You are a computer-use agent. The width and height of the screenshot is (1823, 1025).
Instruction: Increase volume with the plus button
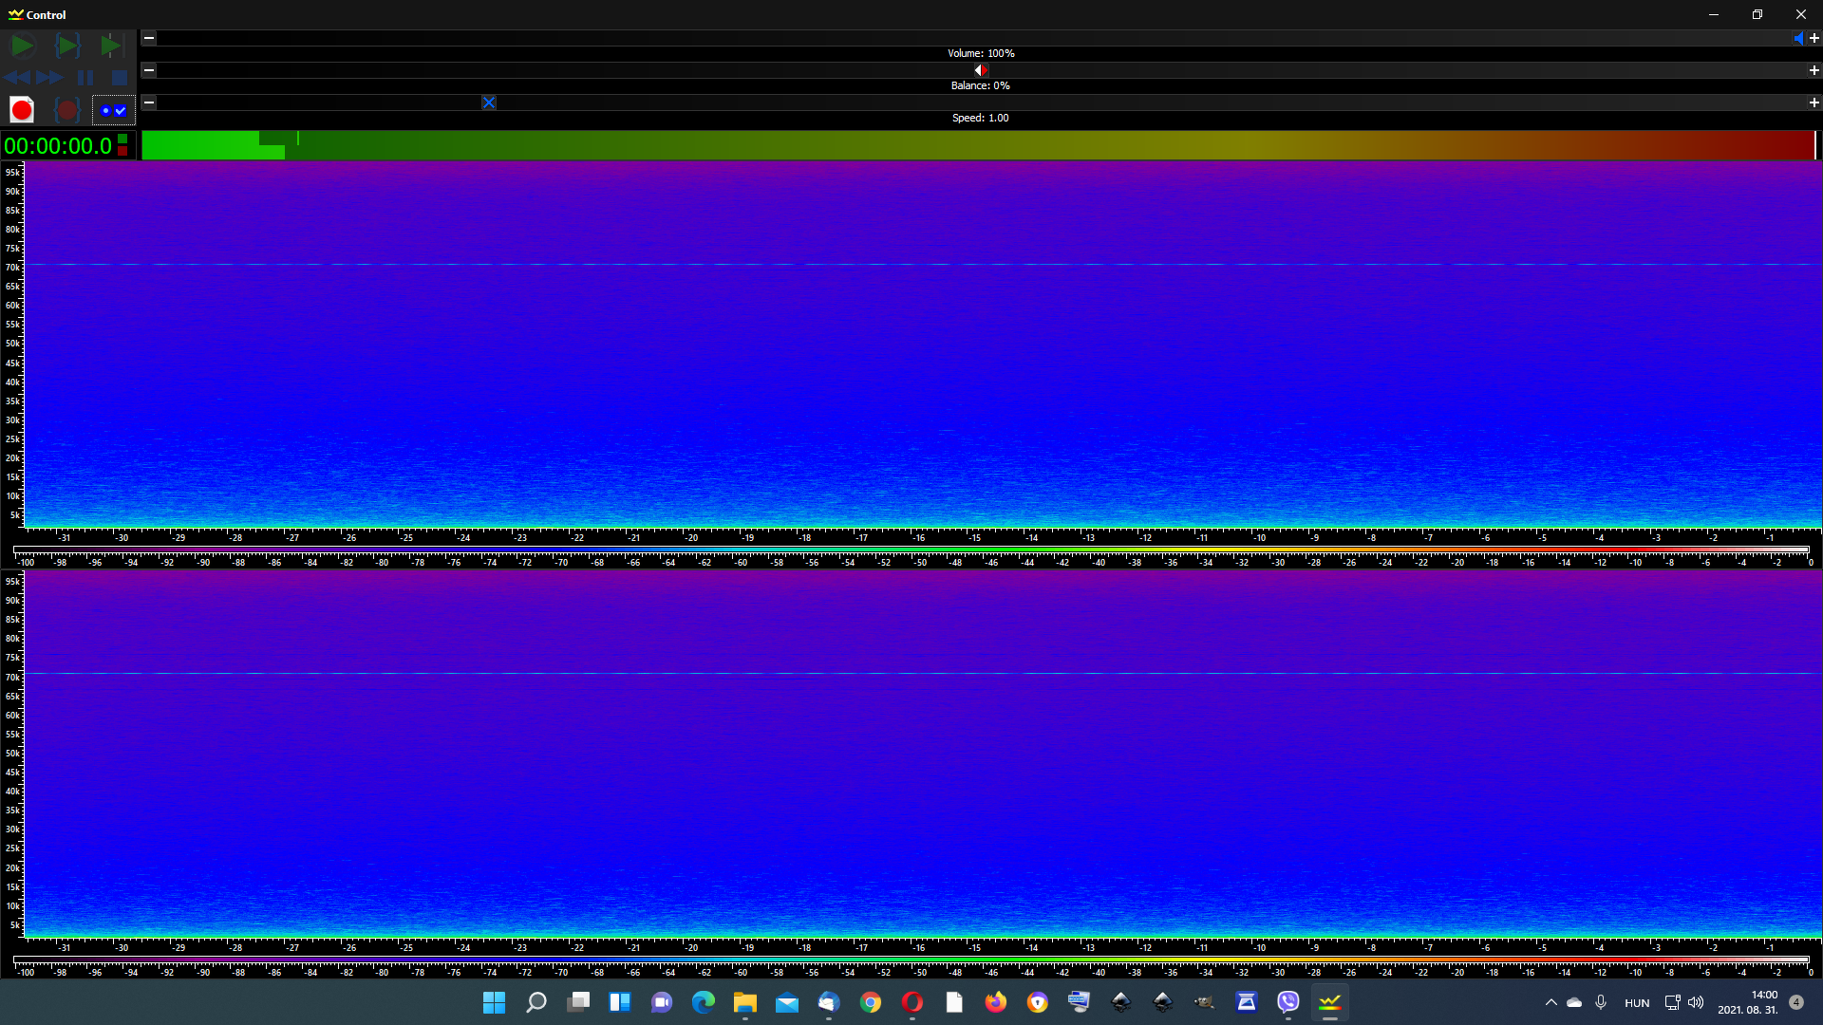click(x=1814, y=38)
